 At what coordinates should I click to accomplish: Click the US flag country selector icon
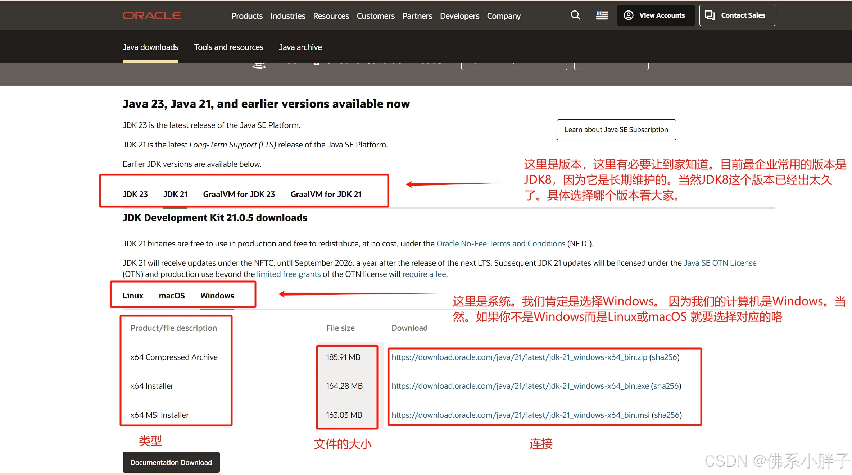[602, 15]
